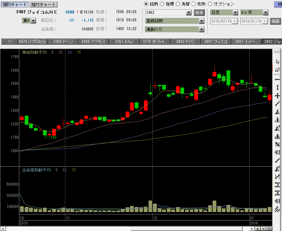Click the 相対チャート button
Image resolution: width=282 pixels, height=231 pixels.
tap(43, 4)
